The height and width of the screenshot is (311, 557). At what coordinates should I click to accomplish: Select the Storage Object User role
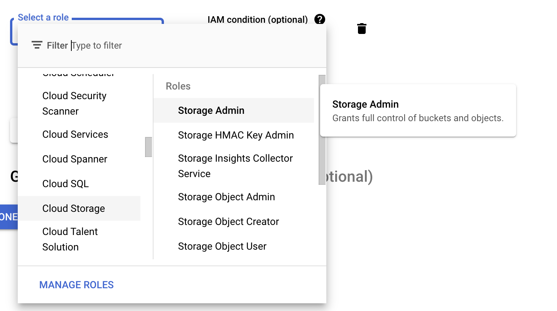point(222,246)
